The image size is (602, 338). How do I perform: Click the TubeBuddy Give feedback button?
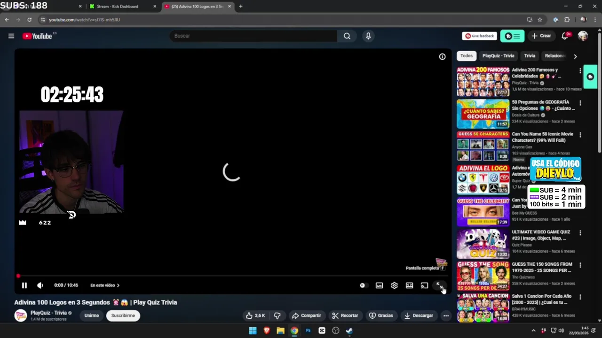tap(479, 36)
